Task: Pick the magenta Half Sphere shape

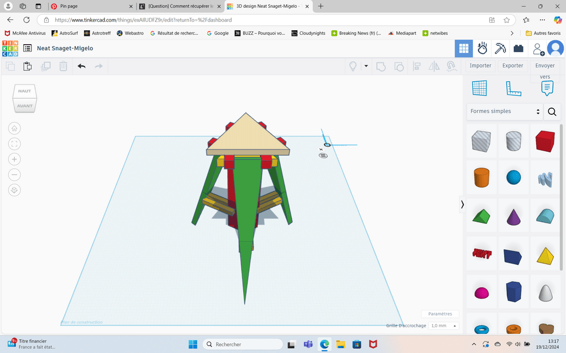Action: (x=481, y=292)
